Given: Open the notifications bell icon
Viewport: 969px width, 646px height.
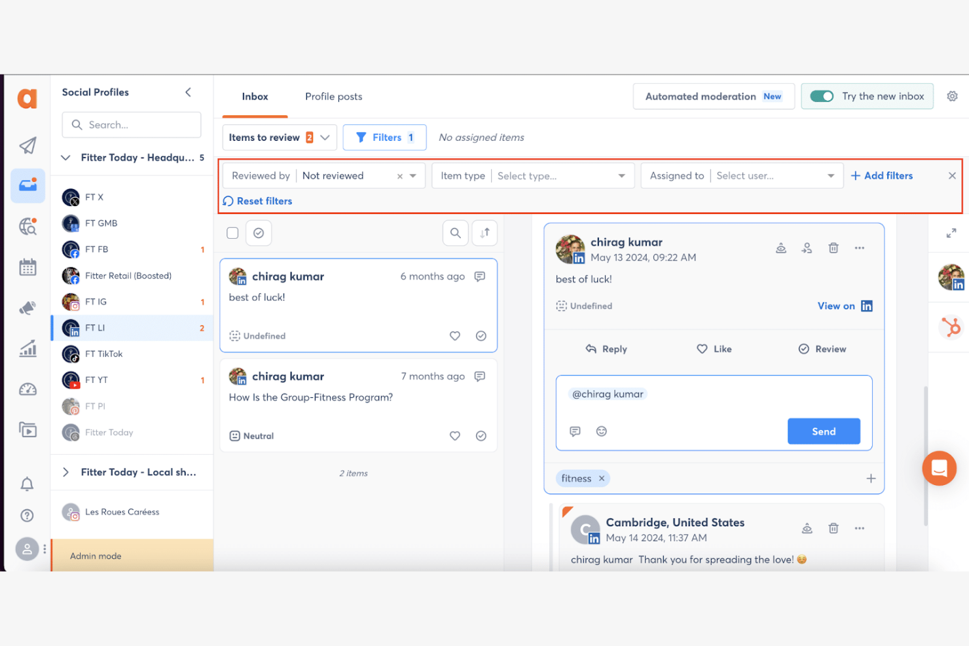Looking at the screenshot, I should coord(27,484).
